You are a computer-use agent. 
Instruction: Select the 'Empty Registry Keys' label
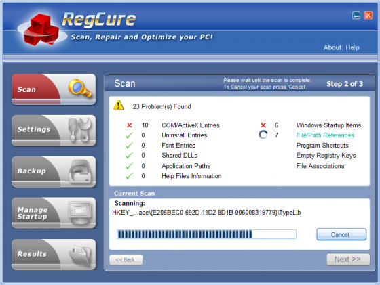(326, 156)
